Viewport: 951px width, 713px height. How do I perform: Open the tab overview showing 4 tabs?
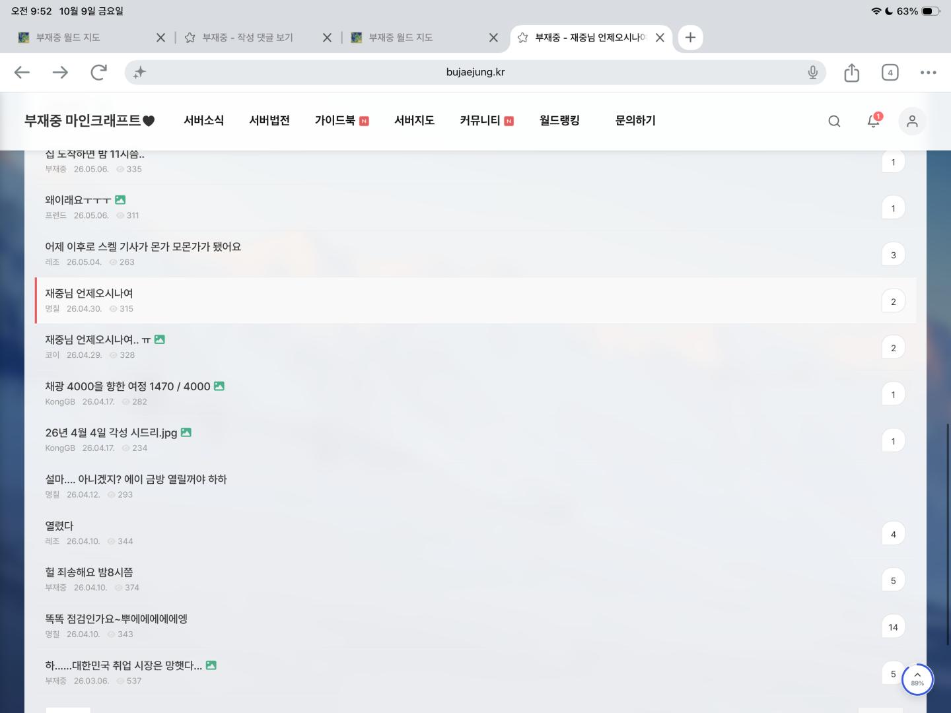(x=890, y=73)
